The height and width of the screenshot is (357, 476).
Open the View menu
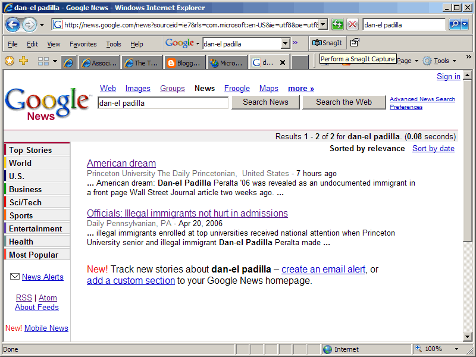point(54,44)
